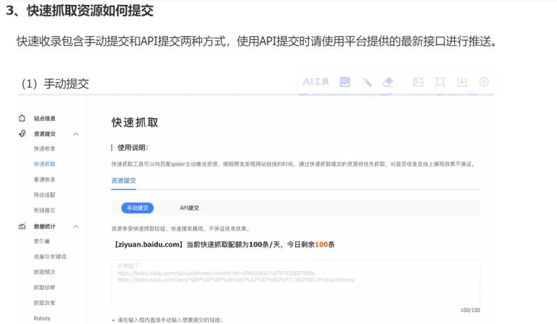Switch to the API提交 option
The image size is (557, 324).
(x=189, y=208)
